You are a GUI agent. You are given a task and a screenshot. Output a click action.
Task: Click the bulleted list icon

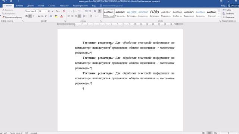point(69,11)
